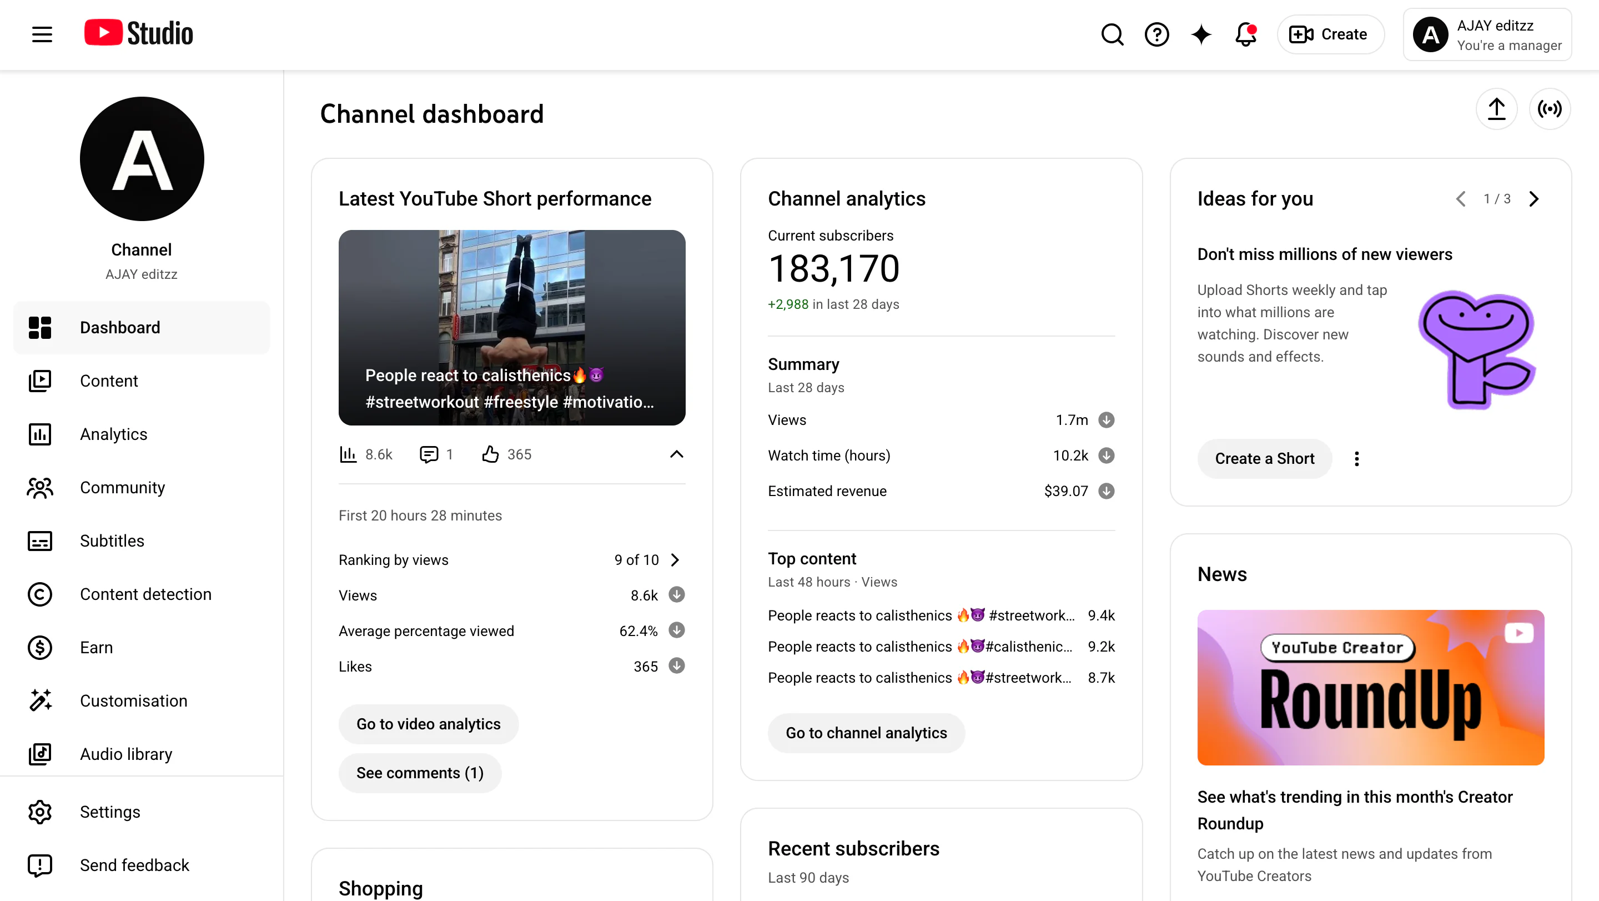Click the notifications bell
This screenshot has height=901, width=1599.
tap(1245, 34)
